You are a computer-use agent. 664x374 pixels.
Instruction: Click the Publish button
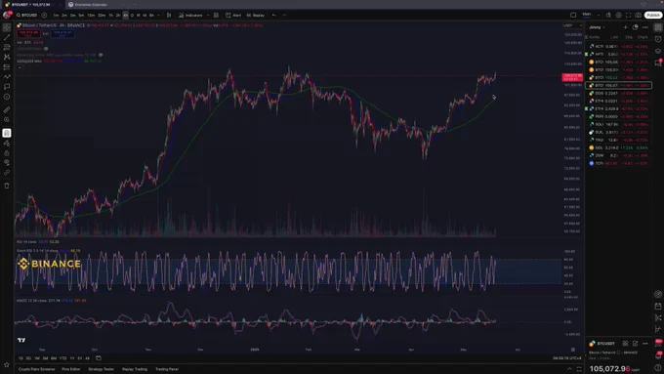(x=653, y=16)
